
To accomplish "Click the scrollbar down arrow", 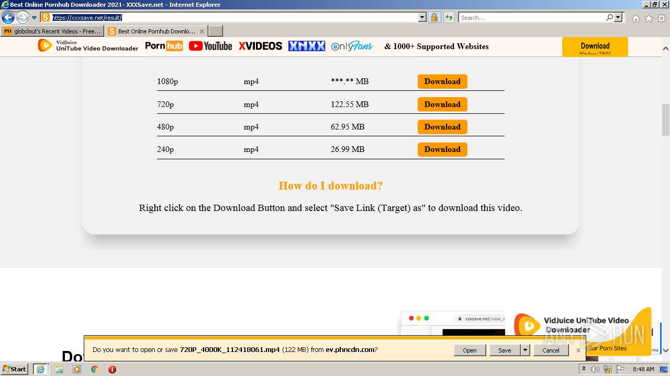I will [x=666, y=350].
